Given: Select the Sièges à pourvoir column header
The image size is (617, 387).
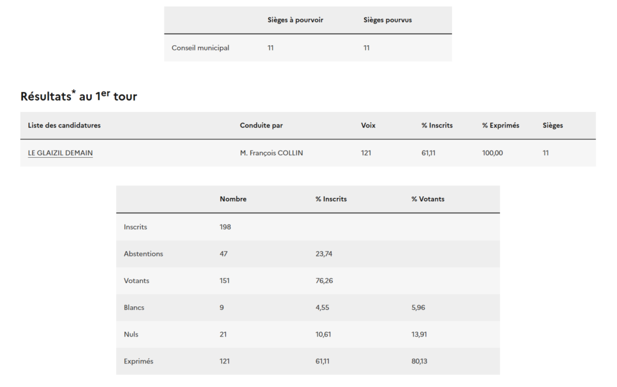Looking at the screenshot, I should click(x=295, y=20).
